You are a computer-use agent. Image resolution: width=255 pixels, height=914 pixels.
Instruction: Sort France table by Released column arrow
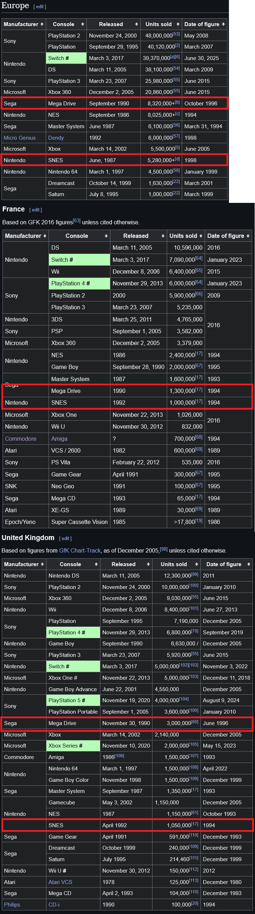click(x=163, y=236)
